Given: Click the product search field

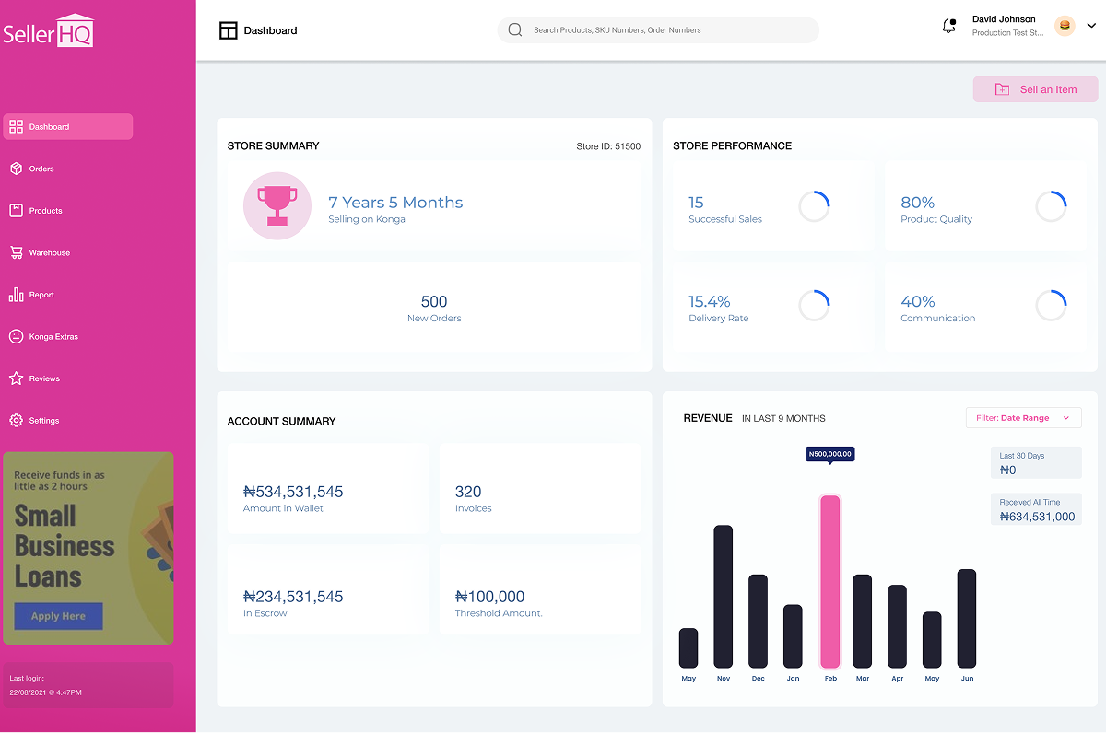Looking at the screenshot, I should point(658,30).
